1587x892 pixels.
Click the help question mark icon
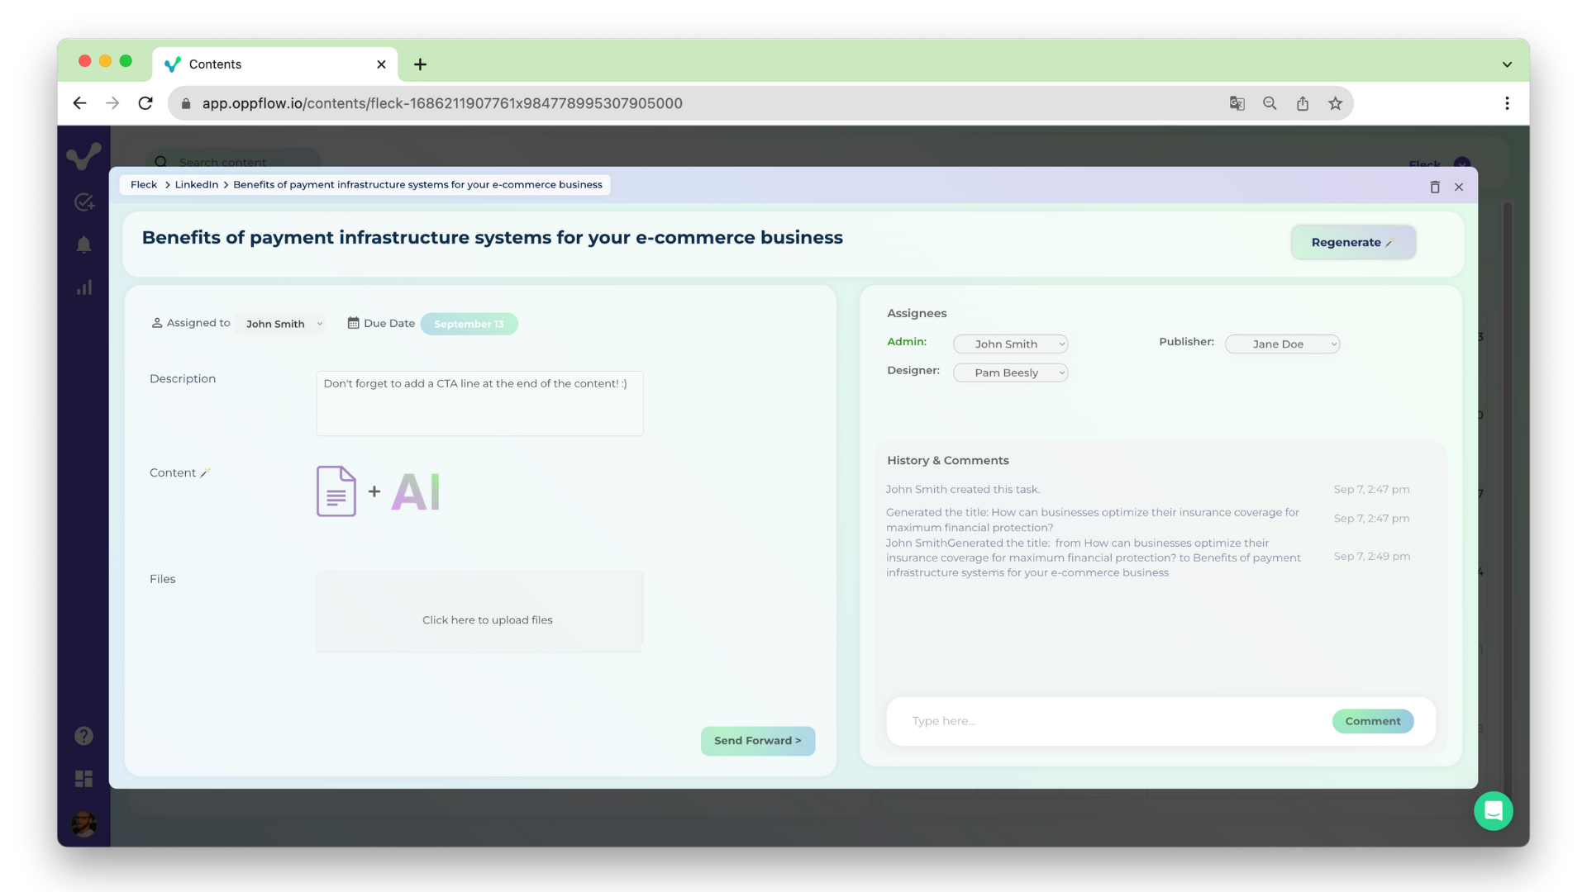pos(84,735)
